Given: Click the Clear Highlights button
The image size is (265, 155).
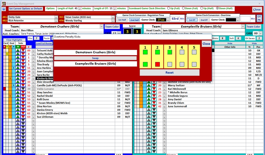Looking at the screenshot, I should pos(14,40).
